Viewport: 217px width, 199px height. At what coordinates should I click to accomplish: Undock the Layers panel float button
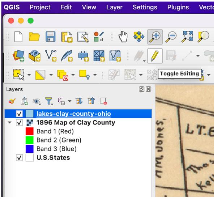(141, 89)
